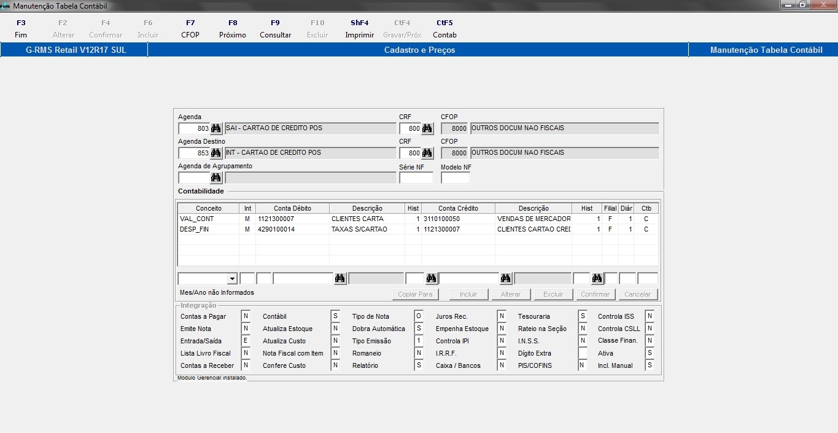Click the Cancelar button
The height and width of the screenshot is (433, 838).
tap(638, 294)
